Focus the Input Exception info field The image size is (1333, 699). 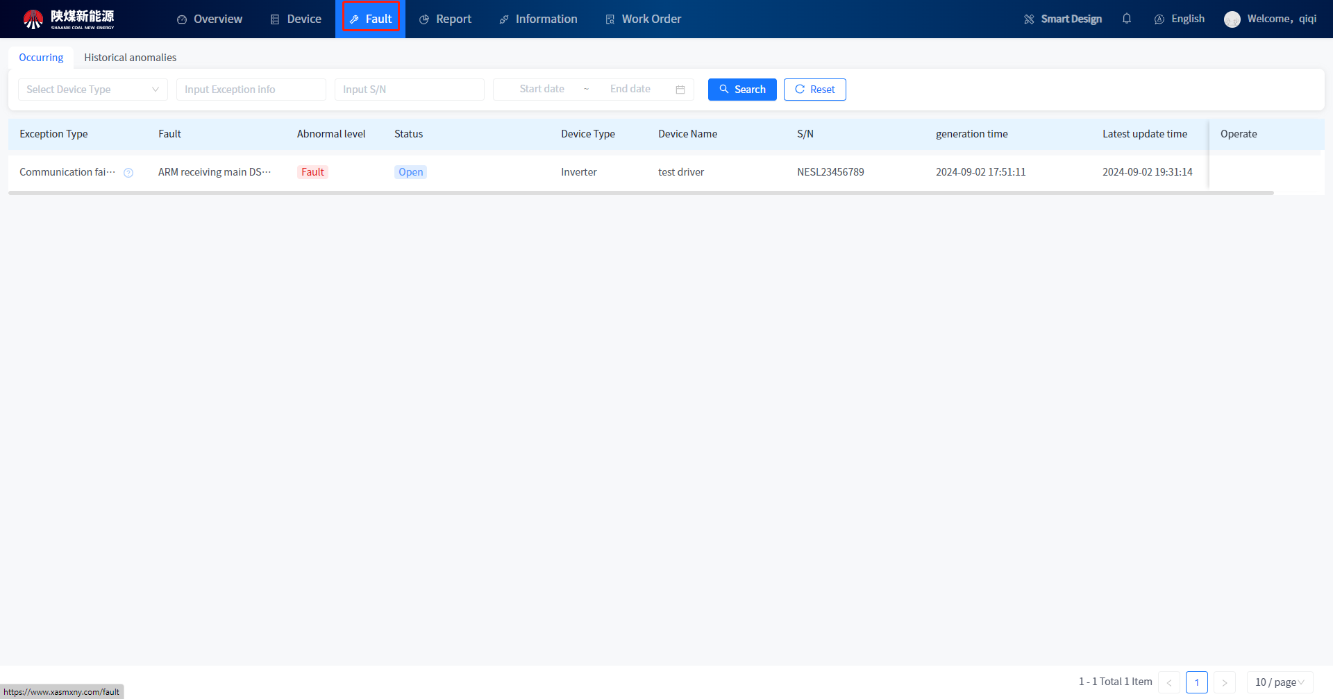click(251, 90)
